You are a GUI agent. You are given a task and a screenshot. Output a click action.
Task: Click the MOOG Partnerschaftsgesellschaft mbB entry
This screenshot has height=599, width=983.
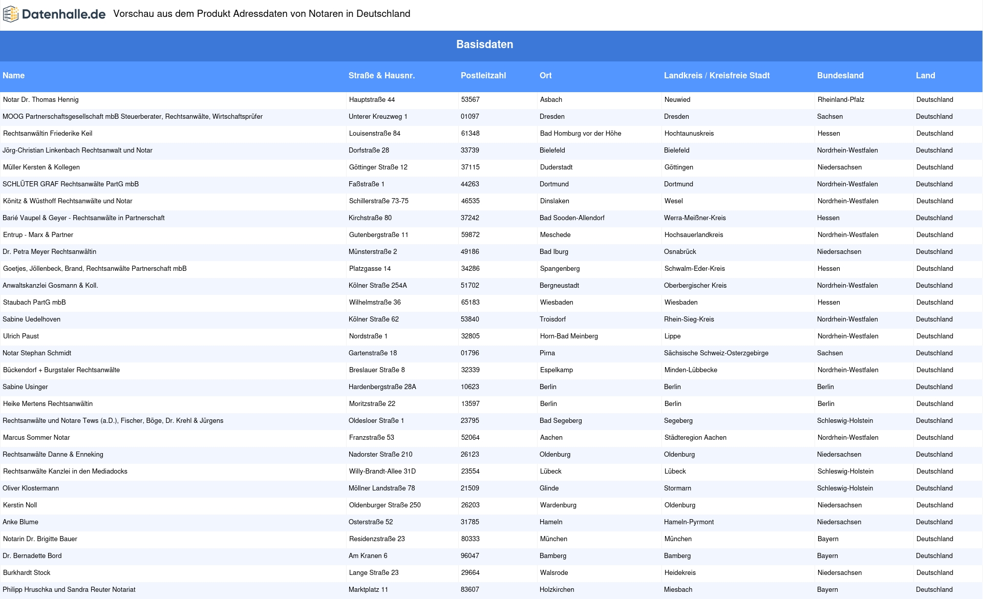133,117
